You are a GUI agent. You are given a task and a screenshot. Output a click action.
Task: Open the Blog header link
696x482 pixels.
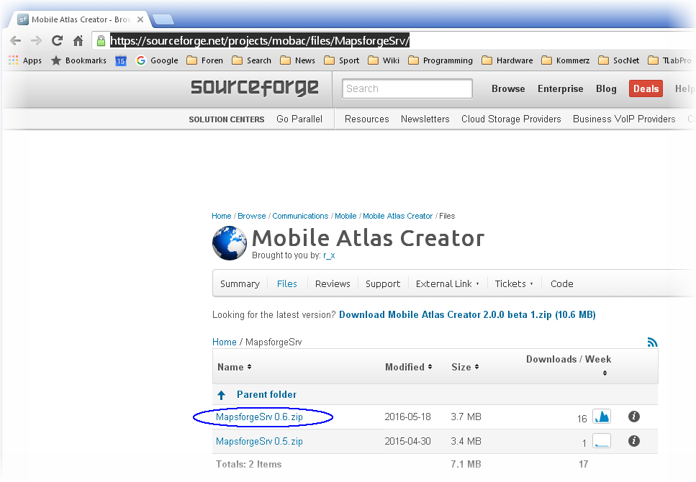click(x=606, y=88)
